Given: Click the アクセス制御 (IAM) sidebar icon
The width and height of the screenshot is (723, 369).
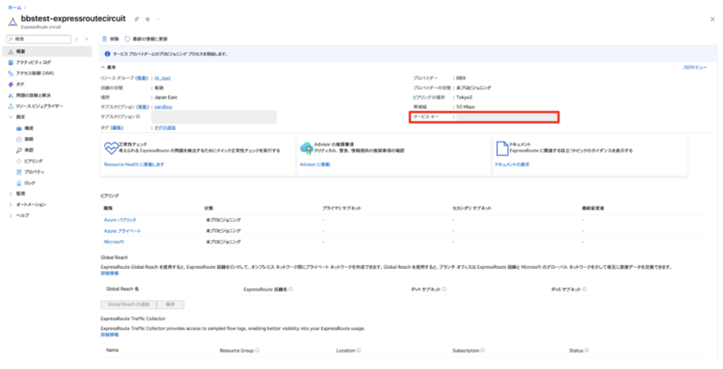Looking at the screenshot, I should [11, 74].
